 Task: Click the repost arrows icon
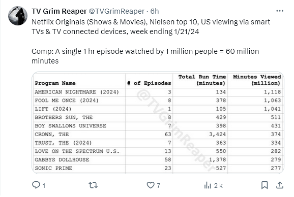[x=93, y=185]
